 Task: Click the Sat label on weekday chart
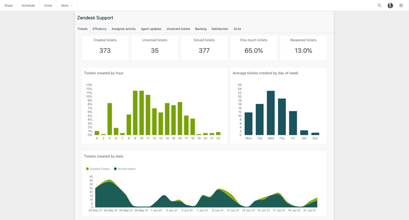[x=304, y=139]
